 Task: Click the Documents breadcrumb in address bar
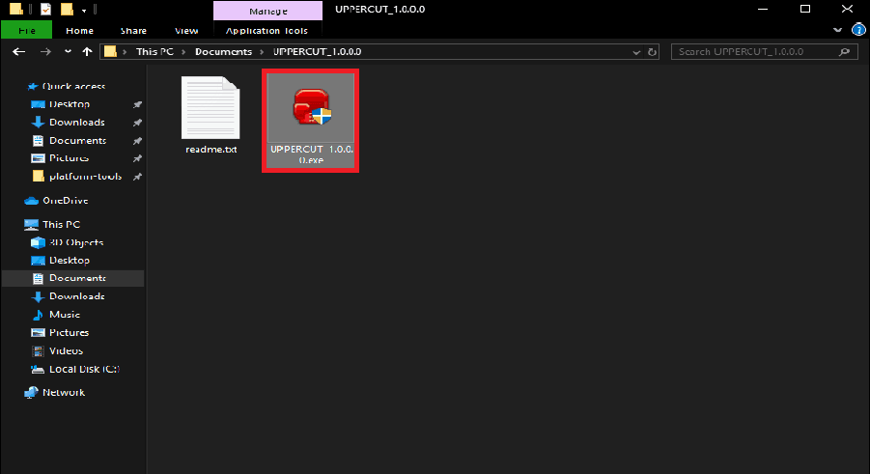(x=223, y=51)
